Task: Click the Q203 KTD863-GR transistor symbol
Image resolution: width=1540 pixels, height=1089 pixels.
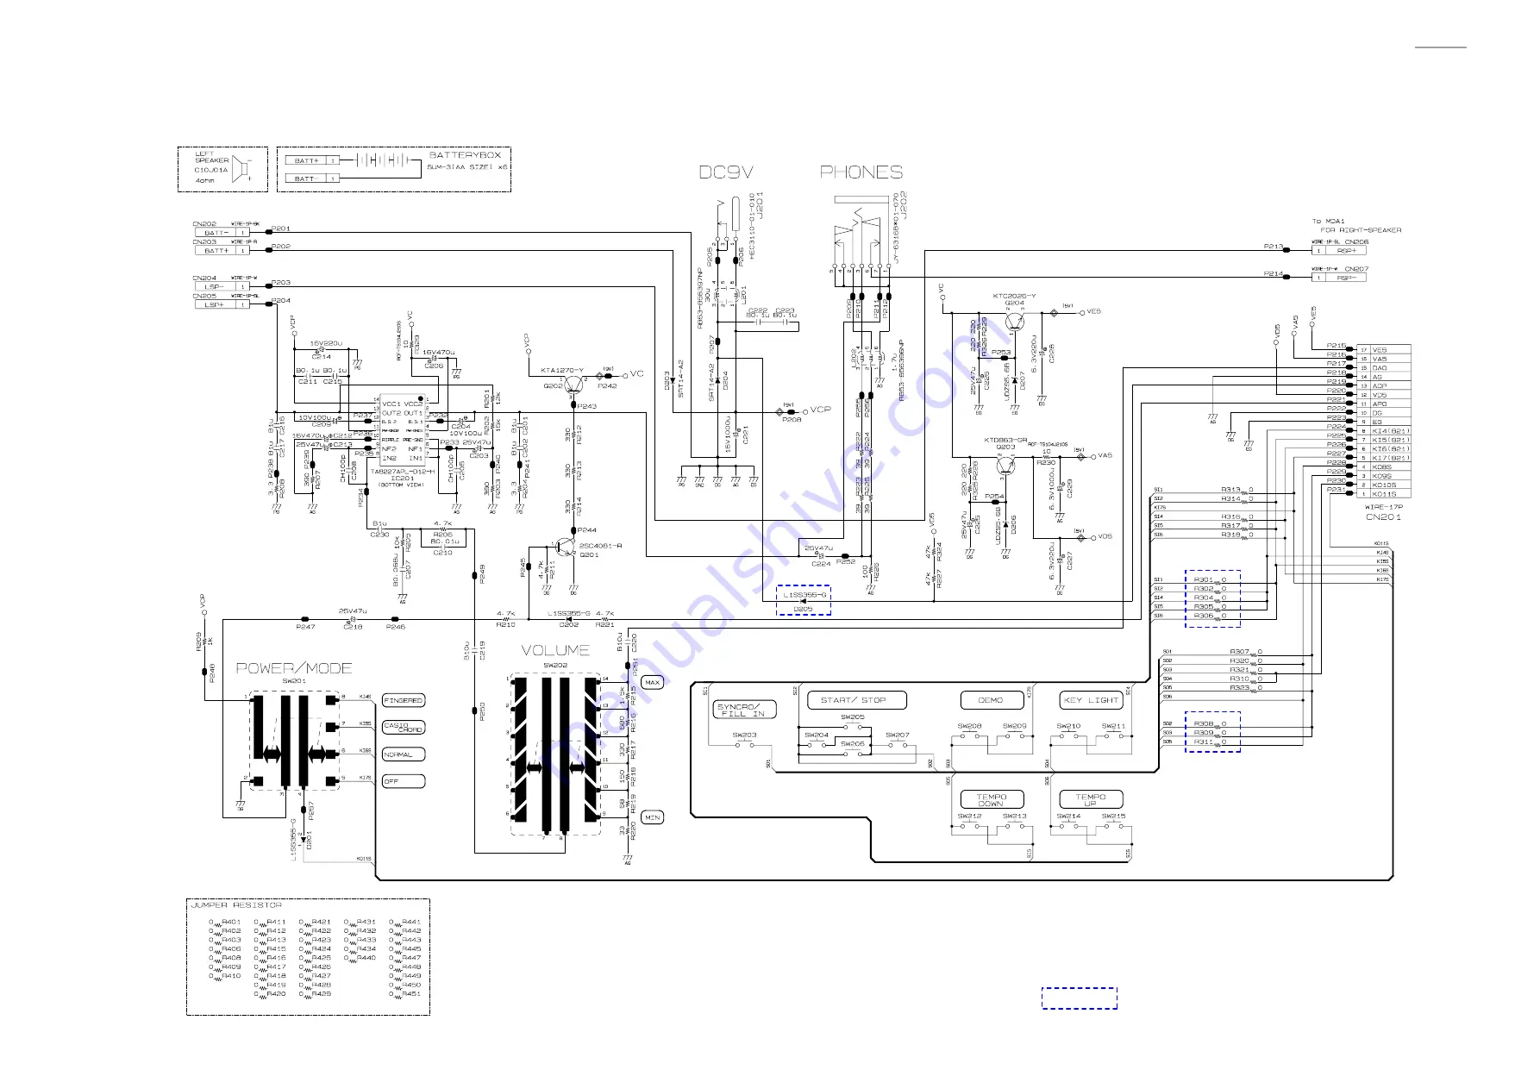Action: [1005, 466]
